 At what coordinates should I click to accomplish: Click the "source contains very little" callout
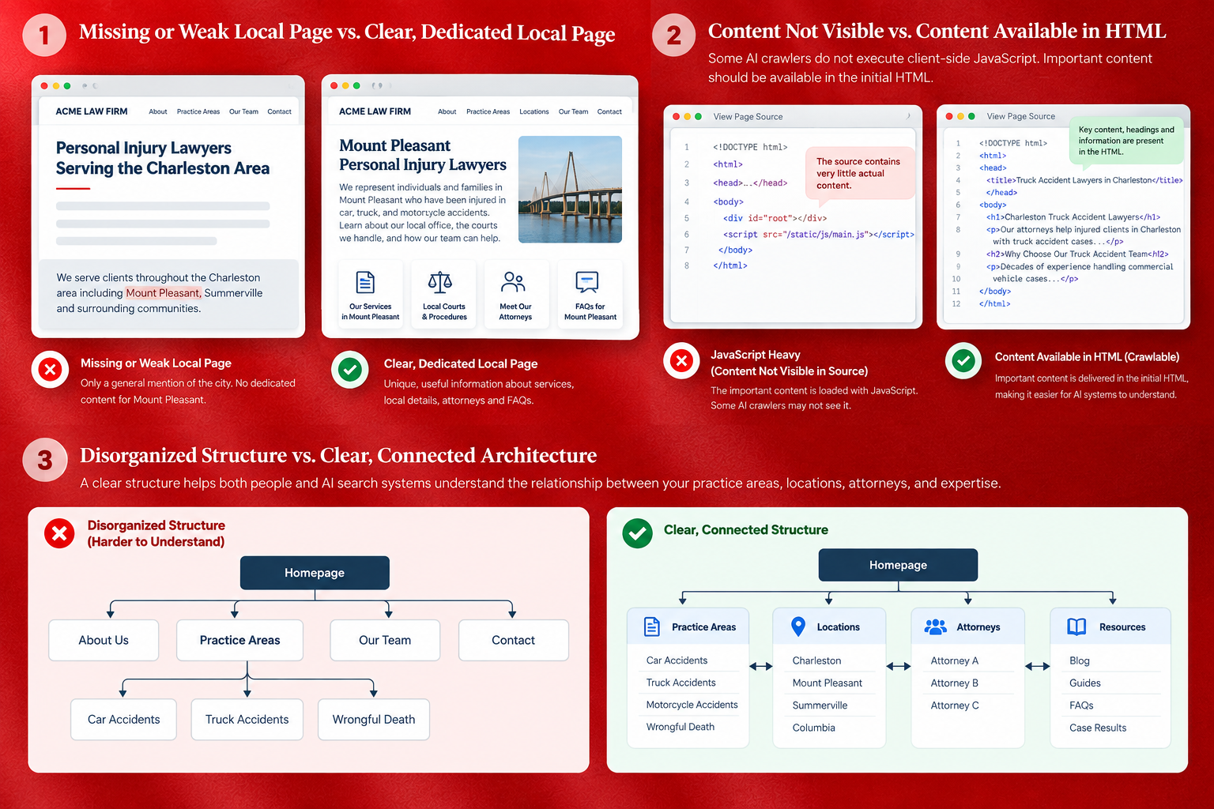coord(859,173)
